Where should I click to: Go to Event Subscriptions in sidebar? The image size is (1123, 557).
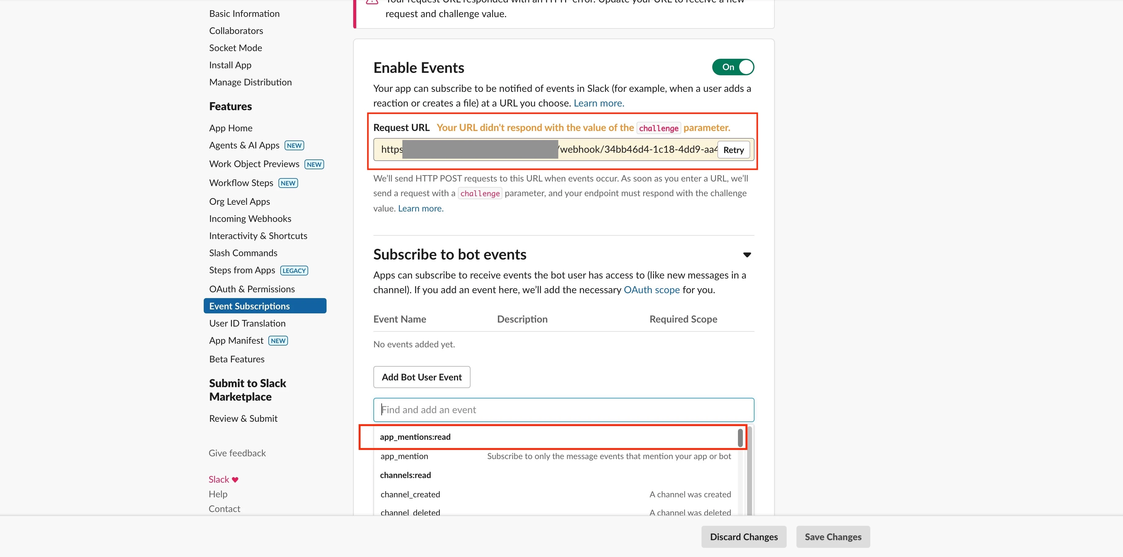click(x=249, y=306)
